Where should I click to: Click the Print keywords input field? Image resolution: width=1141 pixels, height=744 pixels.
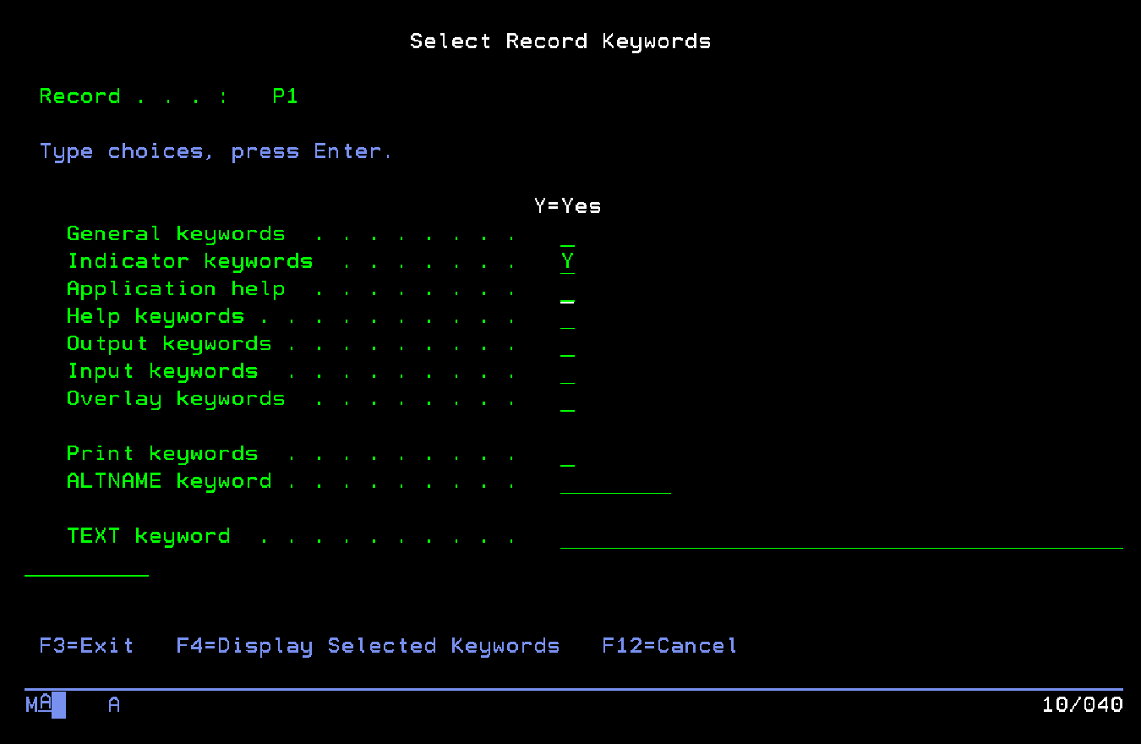[567, 455]
